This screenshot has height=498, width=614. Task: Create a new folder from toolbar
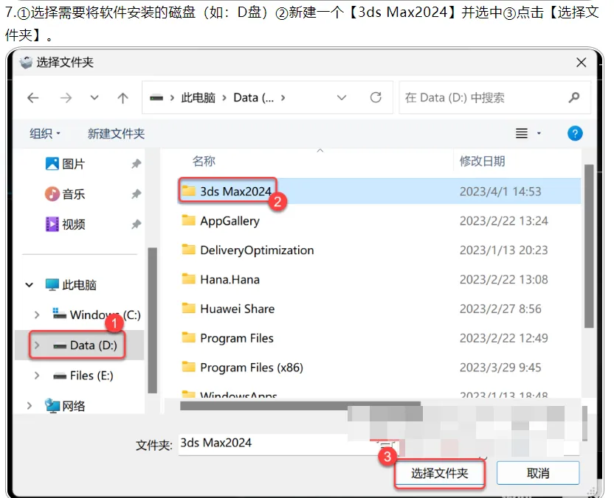pyautogui.click(x=116, y=133)
